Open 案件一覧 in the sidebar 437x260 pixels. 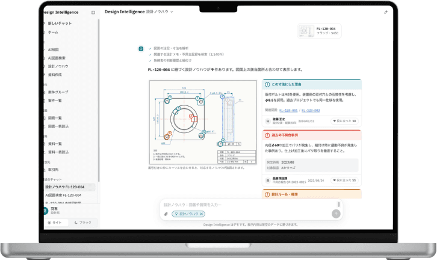pyautogui.click(x=55, y=101)
